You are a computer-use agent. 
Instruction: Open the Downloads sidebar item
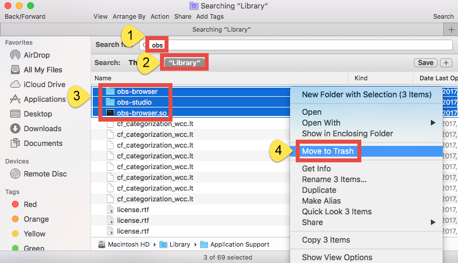point(36,128)
